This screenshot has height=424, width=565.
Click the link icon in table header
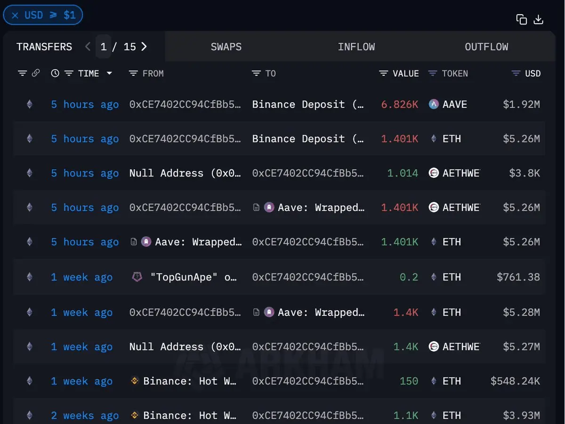[36, 73]
